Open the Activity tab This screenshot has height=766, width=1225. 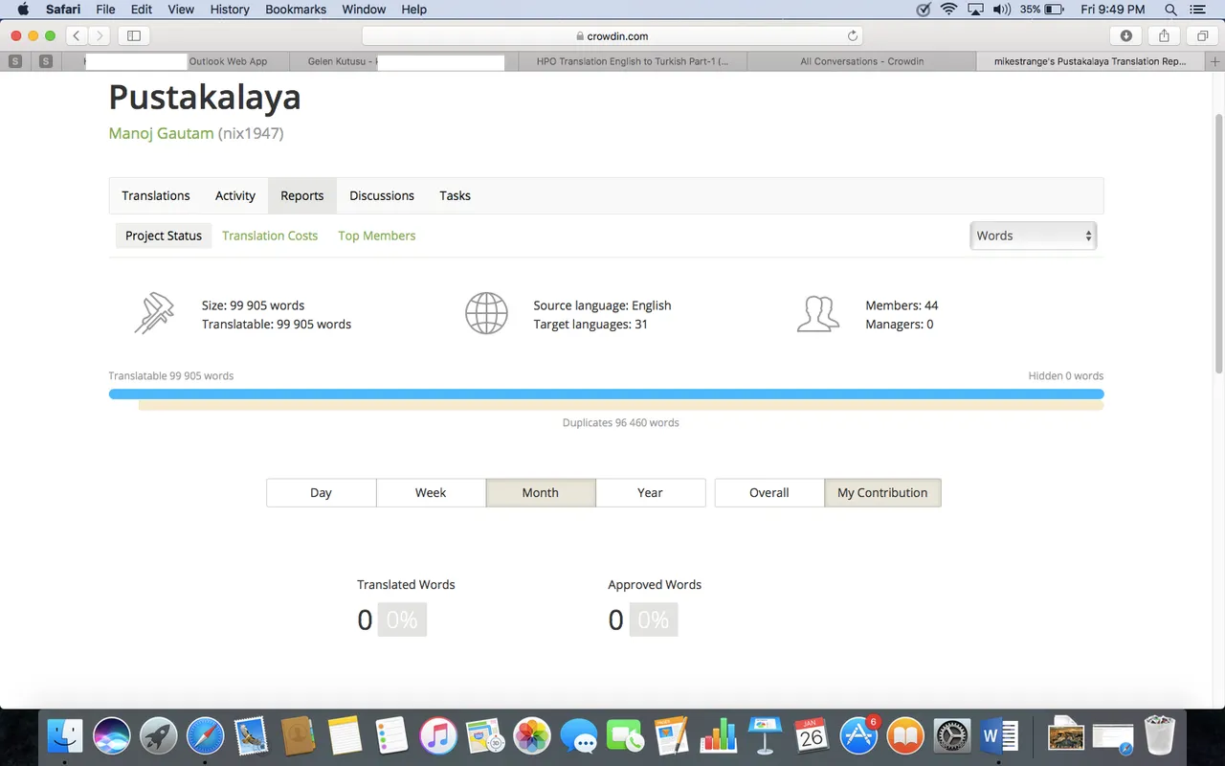pyautogui.click(x=235, y=195)
